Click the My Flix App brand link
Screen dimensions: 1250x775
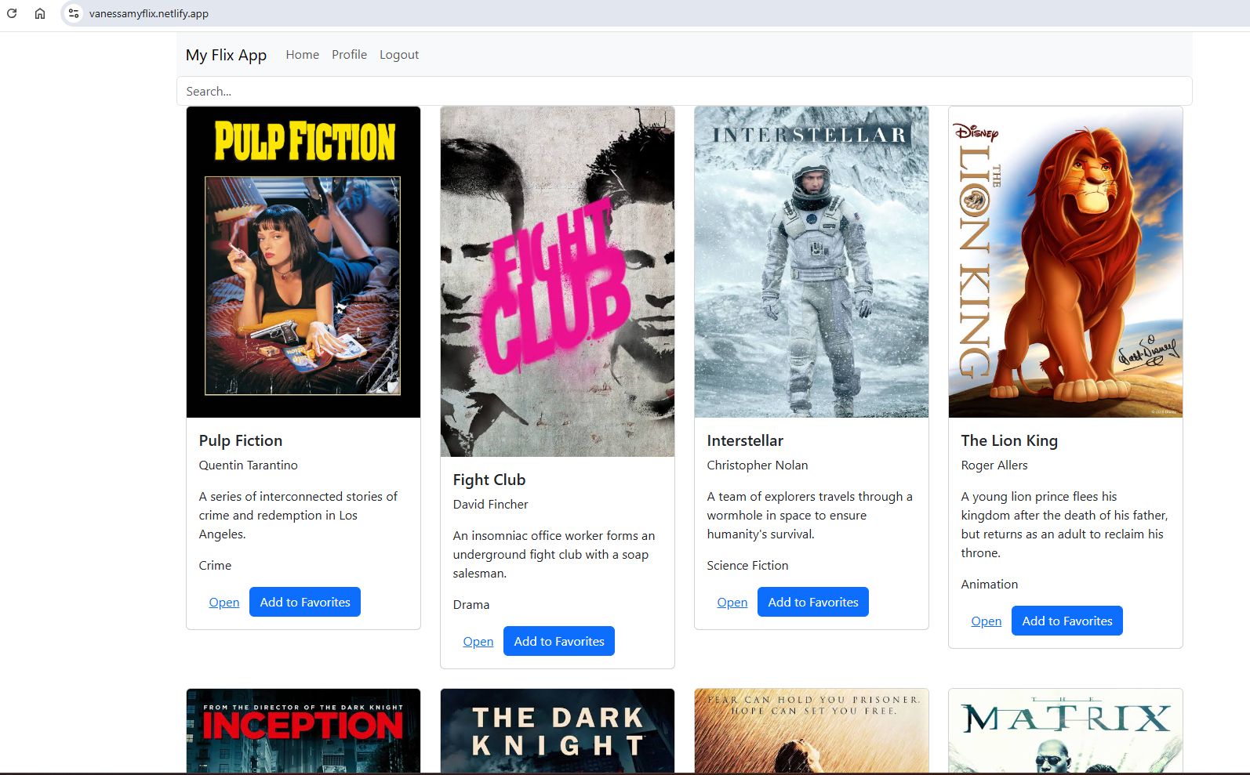point(226,55)
